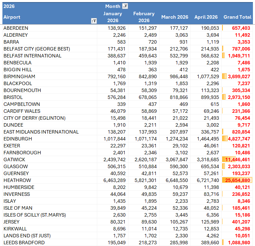Click the CAMPBELTOWN airport cell
Image resolution: width=255 pixels, height=246 pixels.
pyautogui.click(x=22, y=104)
